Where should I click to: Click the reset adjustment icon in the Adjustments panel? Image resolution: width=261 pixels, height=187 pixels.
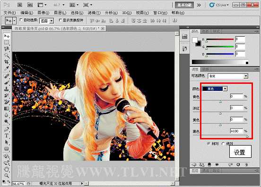[x=238, y=164]
